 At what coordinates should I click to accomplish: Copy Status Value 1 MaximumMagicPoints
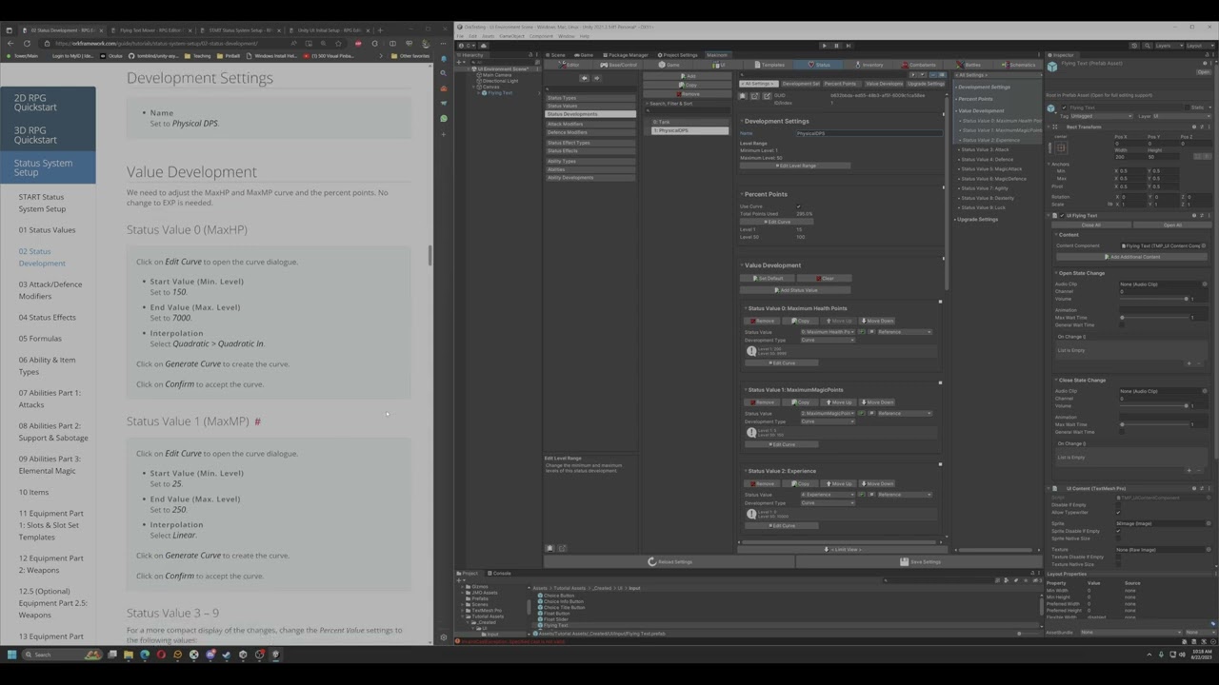pos(801,402)
